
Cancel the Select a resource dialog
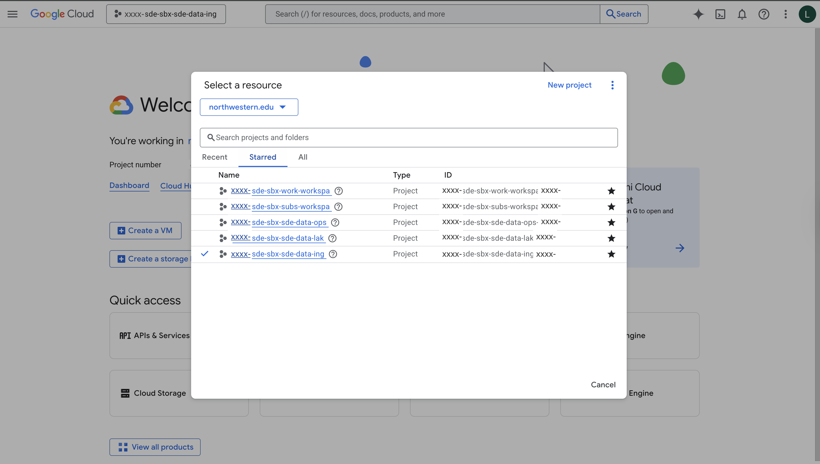click(603, 385)
